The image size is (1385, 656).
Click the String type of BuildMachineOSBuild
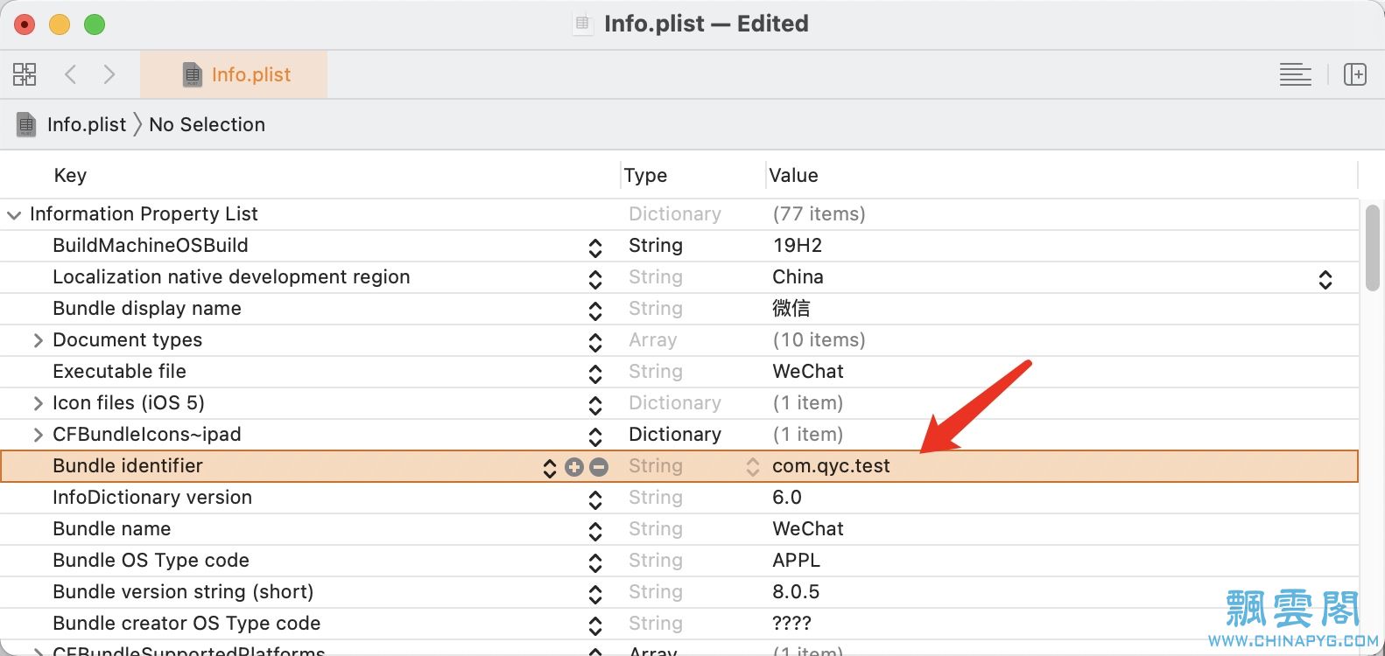(656, 246)
